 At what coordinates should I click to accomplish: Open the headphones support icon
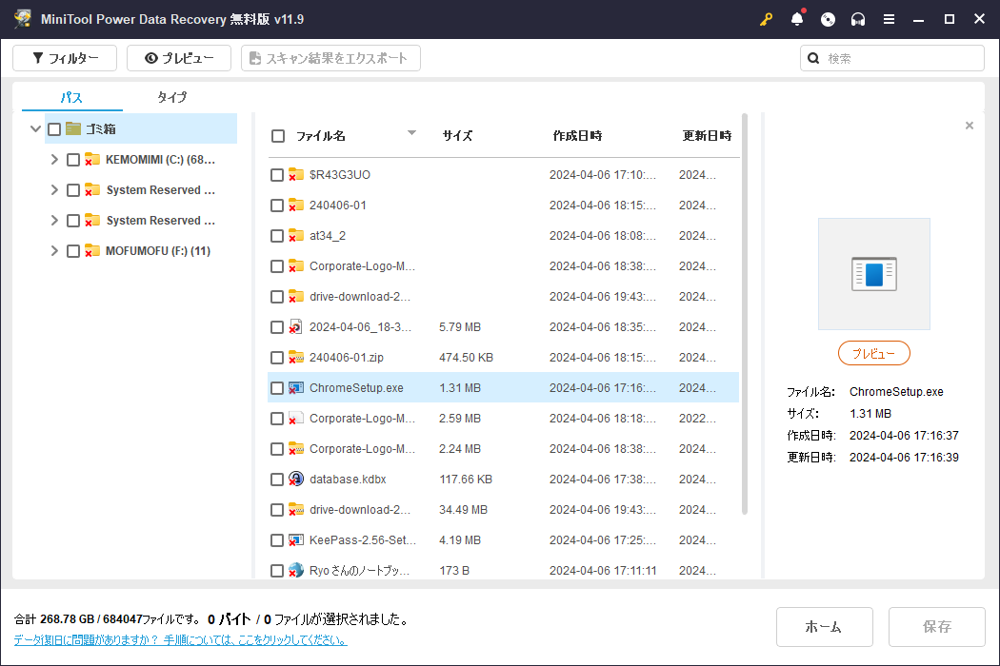click(858, 19)
